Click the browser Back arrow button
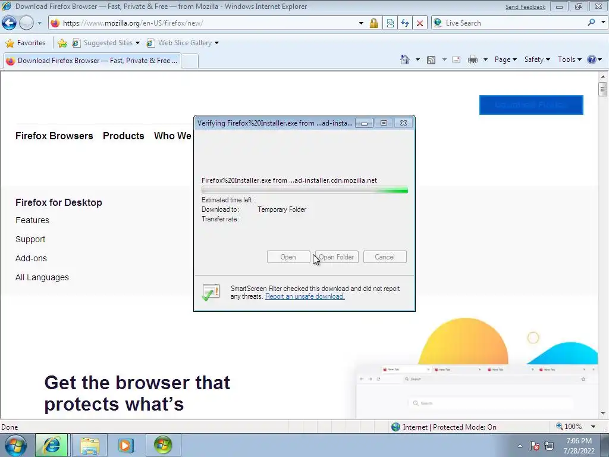The image size is (609, 457). (10, 23)
